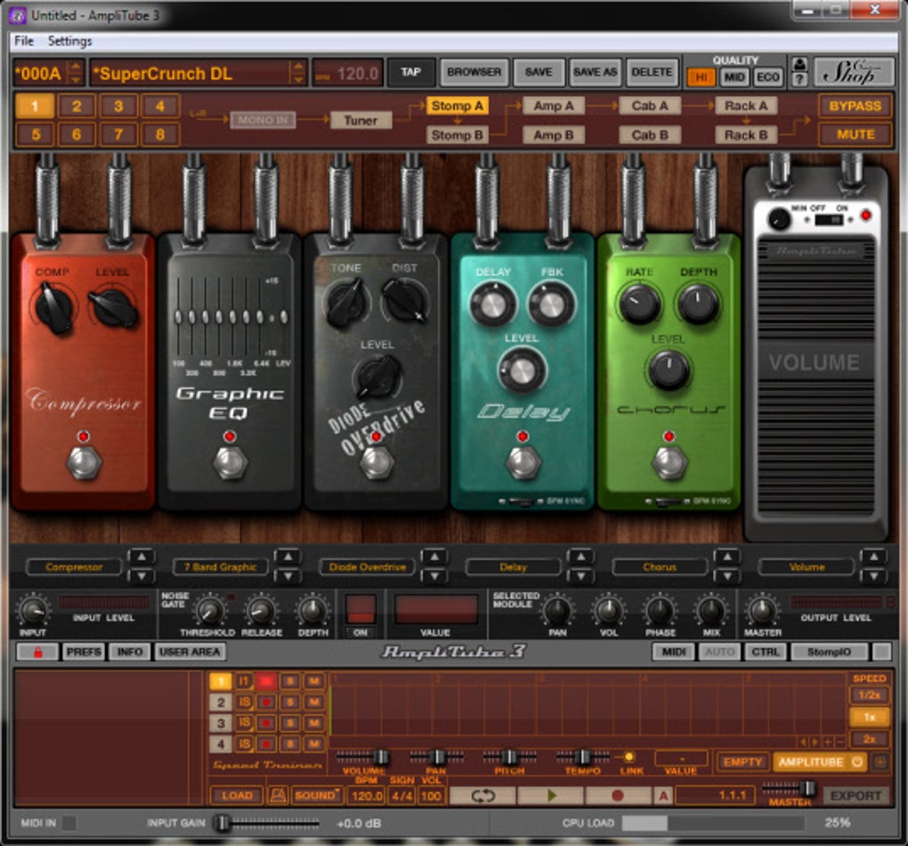Click the noise gate THRESHOLD knob

pyautogui.click(x=209, y=610)
